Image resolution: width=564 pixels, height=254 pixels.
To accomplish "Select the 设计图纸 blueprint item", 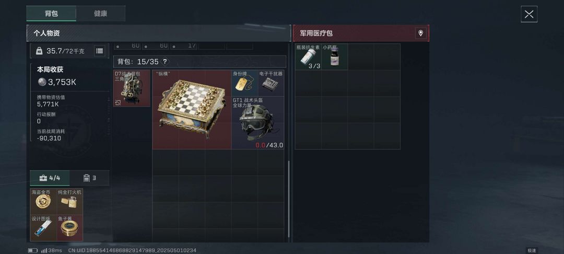I will pos(43,228).
